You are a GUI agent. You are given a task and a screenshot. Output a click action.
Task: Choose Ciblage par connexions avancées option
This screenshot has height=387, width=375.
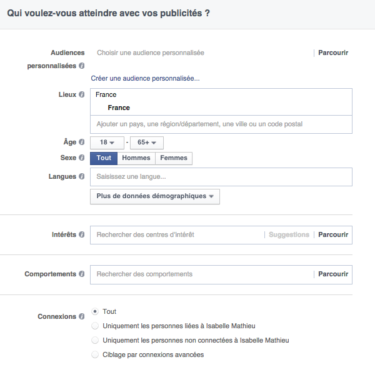pos(95,354)
